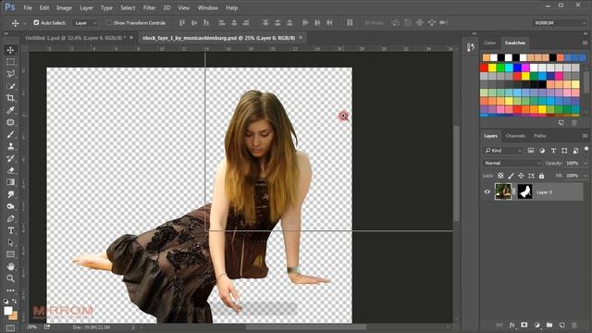This screenshot has height=333, width=592.
Task: Select the Eyedropper tool
Action: click(10, 110)
